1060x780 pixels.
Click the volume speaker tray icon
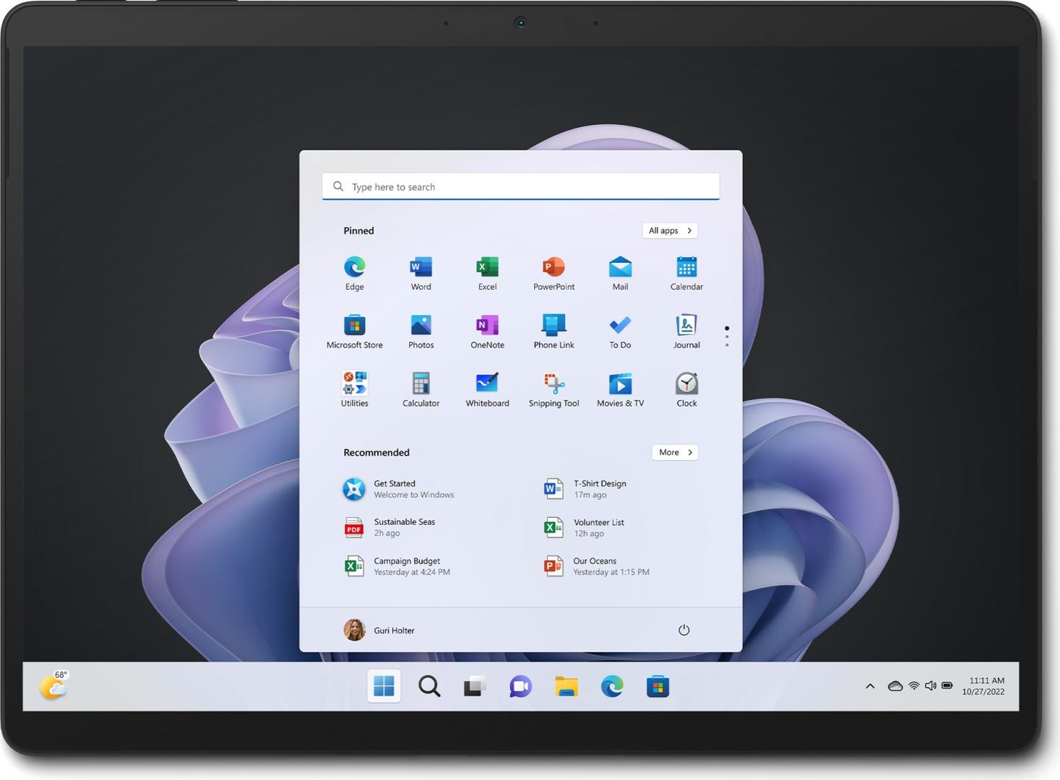point(931,685)
